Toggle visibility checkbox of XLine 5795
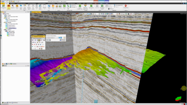Image resolution: width=187 pixels, height=105 pixels. click(9, 34)
